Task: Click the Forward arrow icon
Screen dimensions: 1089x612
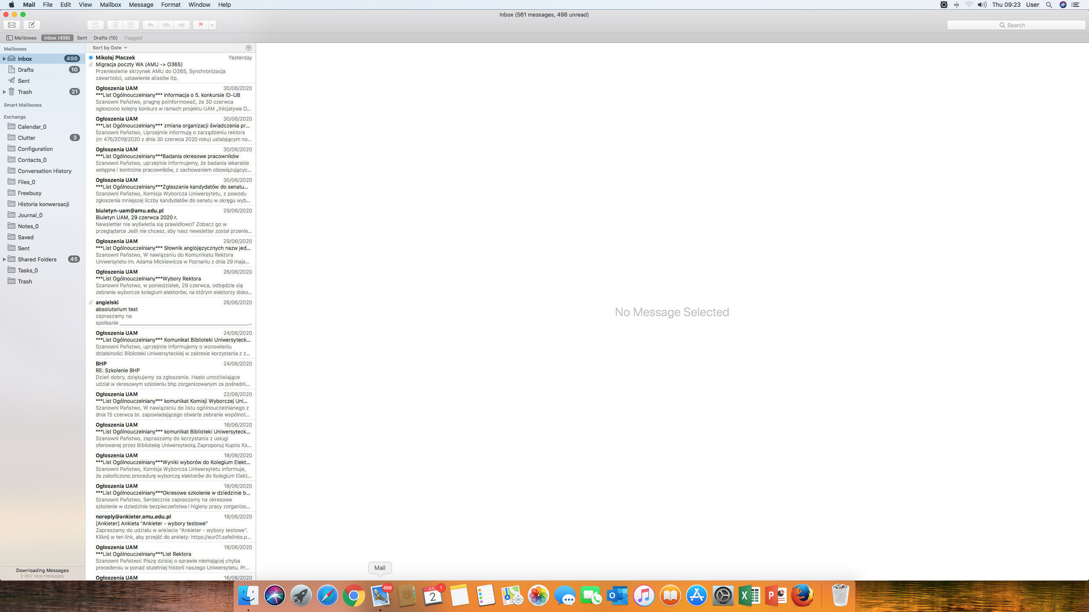Action: (x=182, y=25)
